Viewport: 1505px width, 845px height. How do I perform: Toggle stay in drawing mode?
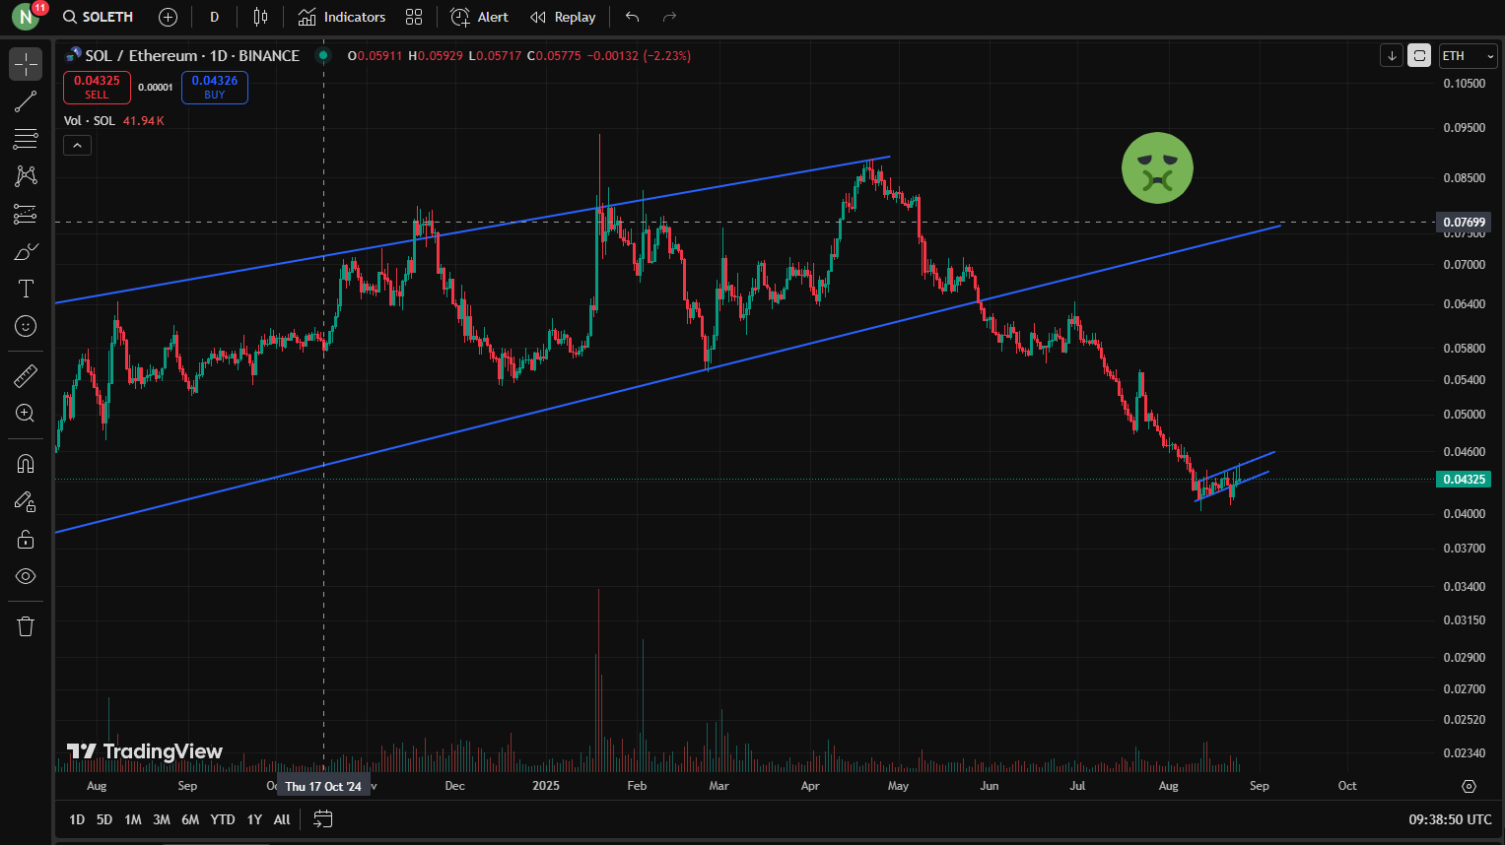coord(26,502)
